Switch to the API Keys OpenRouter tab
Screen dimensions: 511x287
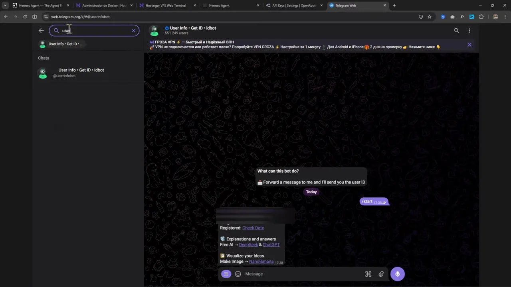(295, 6)
